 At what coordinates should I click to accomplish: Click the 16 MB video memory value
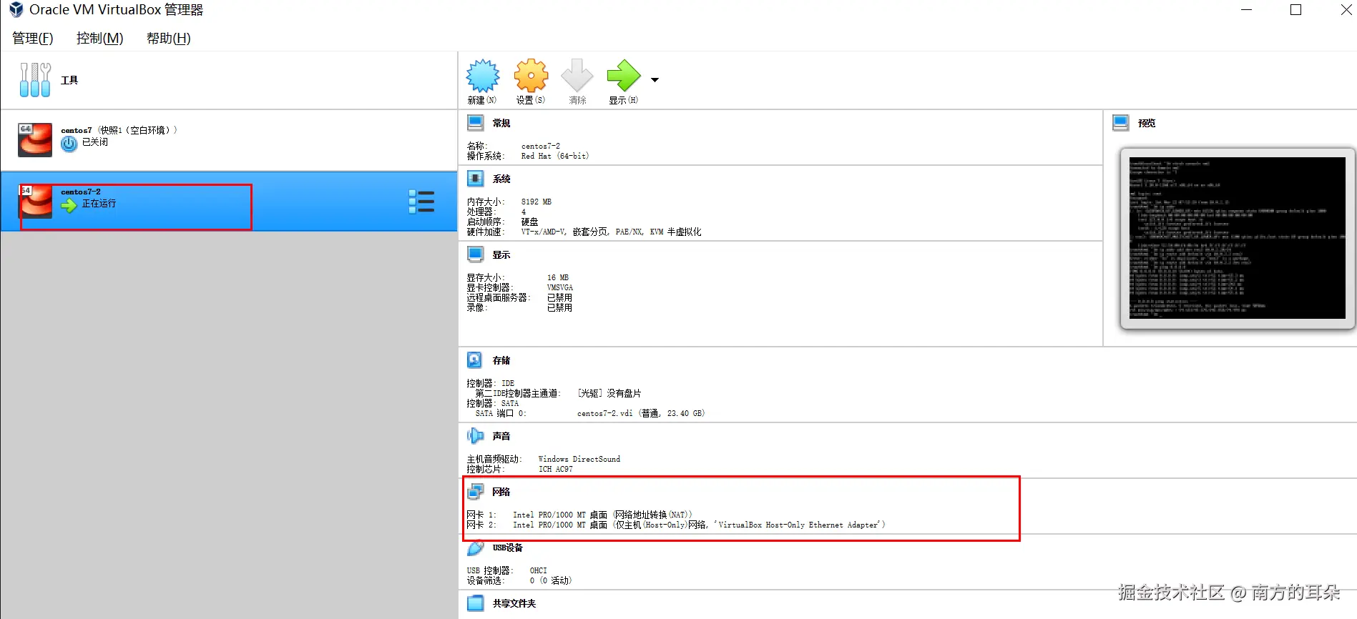tap(558, 277)
